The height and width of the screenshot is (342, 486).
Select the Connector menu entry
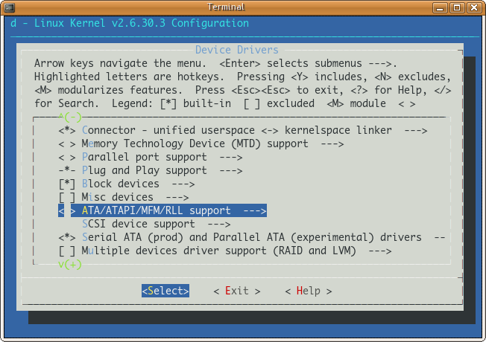pyautogui.click(x=243, y=131)
